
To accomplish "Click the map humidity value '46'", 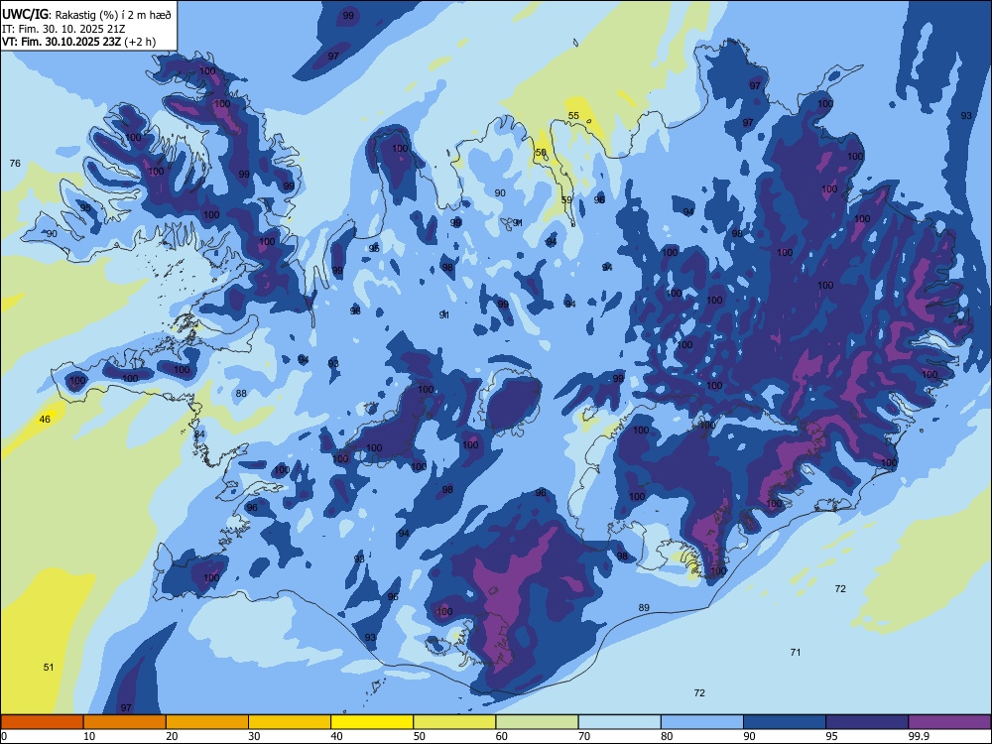I will point(45,419).
